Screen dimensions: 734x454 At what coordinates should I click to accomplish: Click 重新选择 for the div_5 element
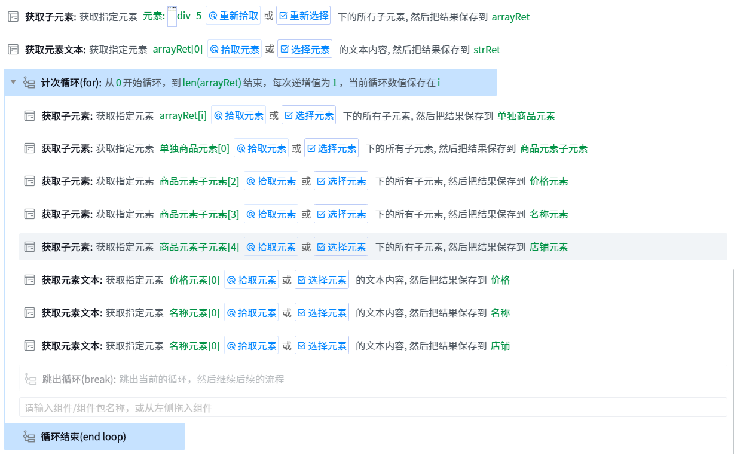tap(304, 16)
